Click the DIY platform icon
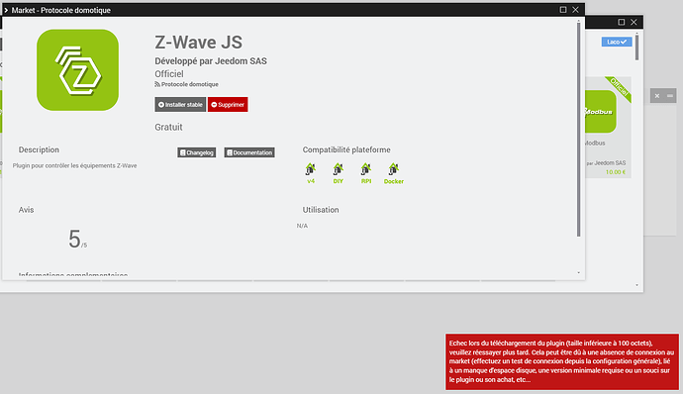 pyautogui.click(x=338, y=173)
